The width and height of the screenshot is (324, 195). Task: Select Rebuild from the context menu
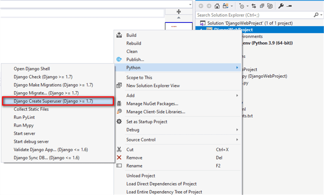pos(134,43)
